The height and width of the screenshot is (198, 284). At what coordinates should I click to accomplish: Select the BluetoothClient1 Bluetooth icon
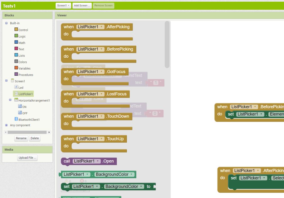pos(16,119)
